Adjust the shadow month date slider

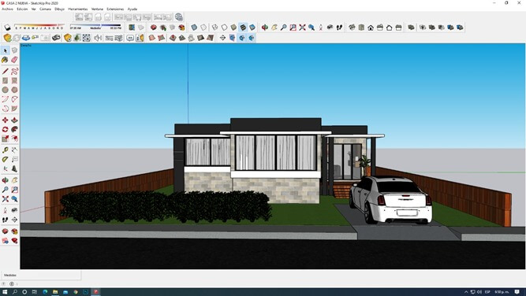point(39,25)
